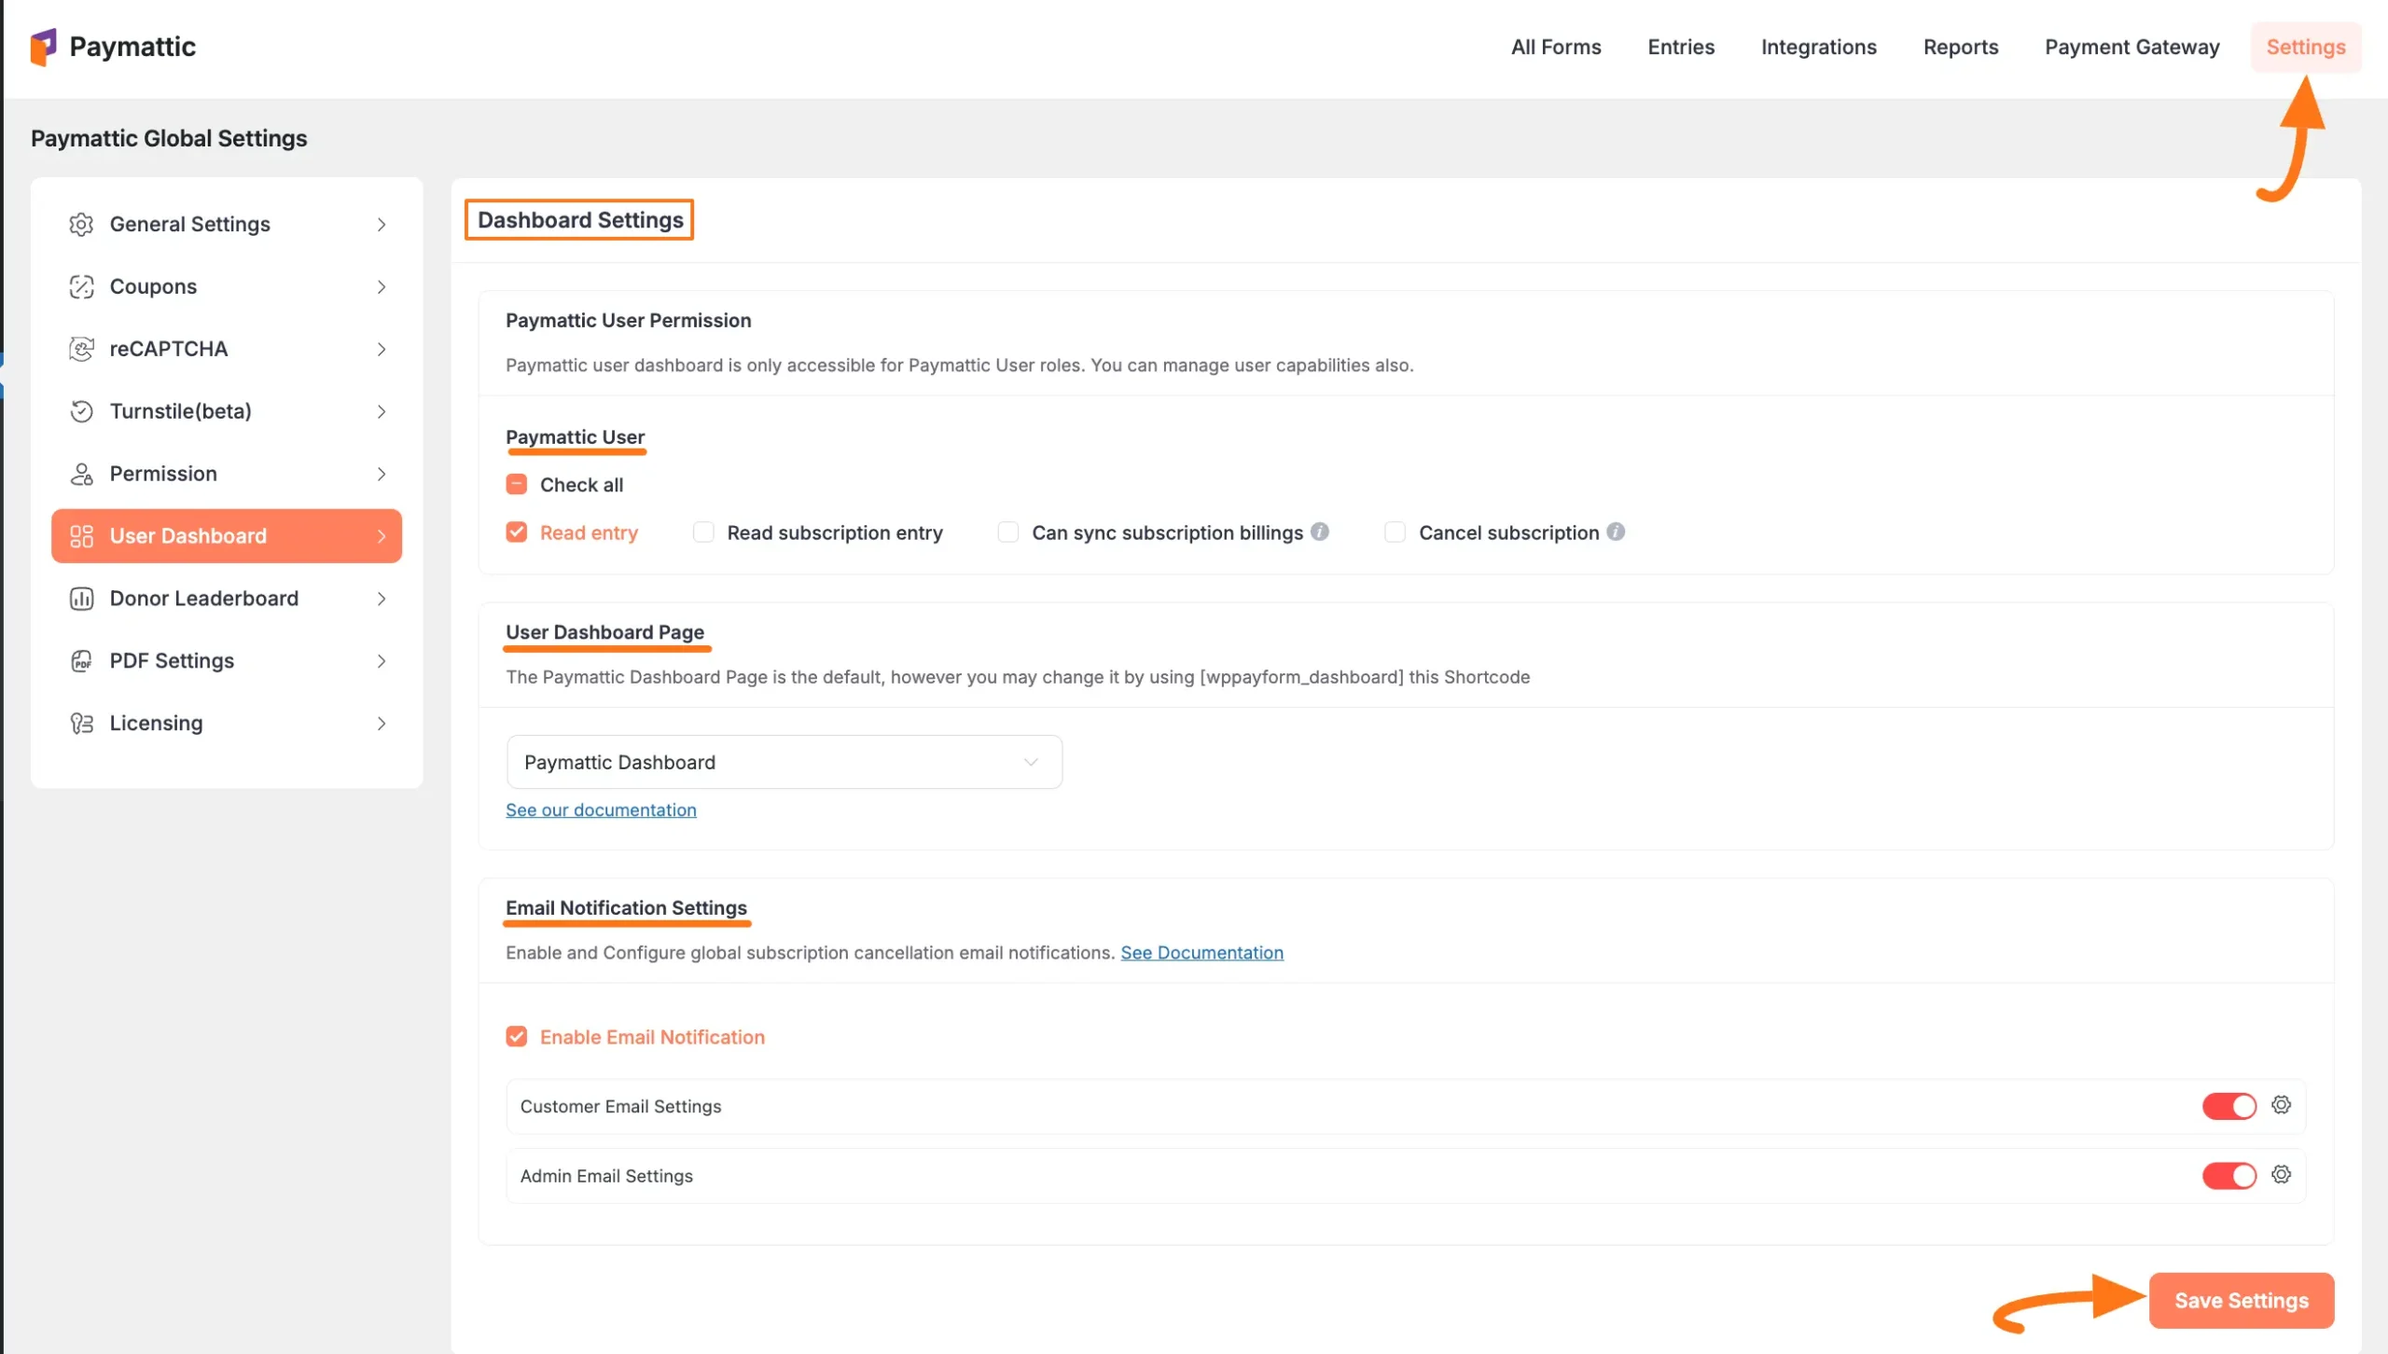The width and height of the screenshot is (2388, 1354).
Task: Open PDF Settings via its icon
Action: 82,660
